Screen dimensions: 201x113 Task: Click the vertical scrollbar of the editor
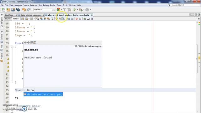(197, 59)
